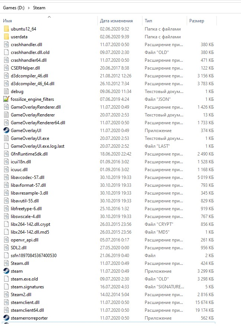
Task: Click the GameOverlayRenderer text document icon
Action: pos(7,115)
